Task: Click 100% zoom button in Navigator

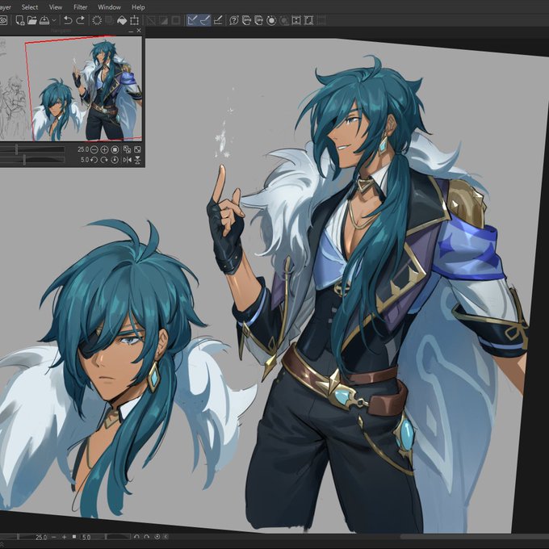Action: [x=115, y=149]
